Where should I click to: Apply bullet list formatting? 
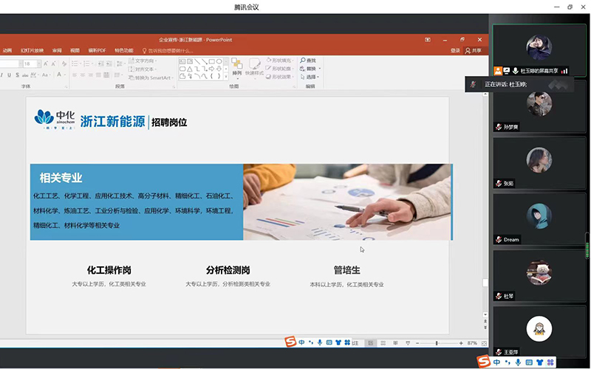click(x=76, y=63)
